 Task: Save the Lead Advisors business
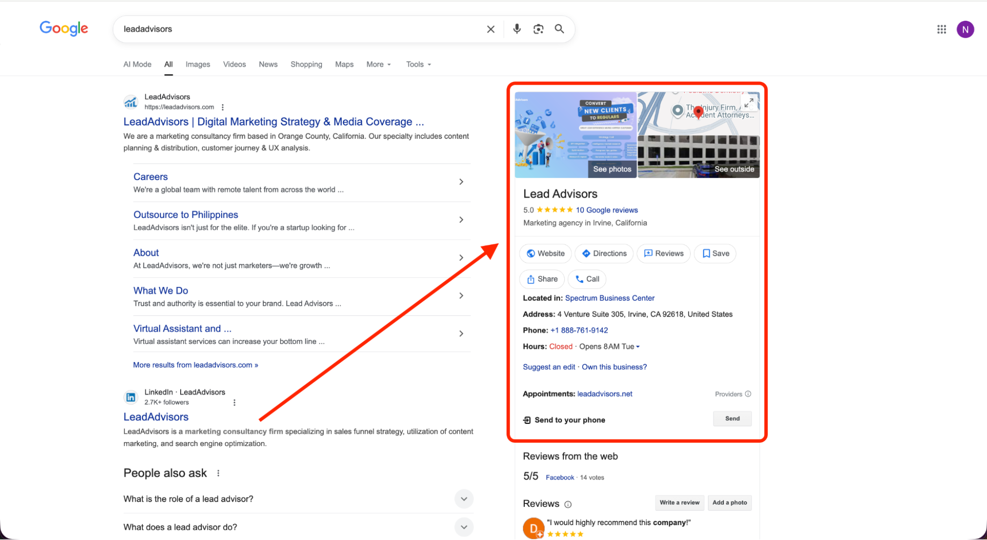pos(714,253)
